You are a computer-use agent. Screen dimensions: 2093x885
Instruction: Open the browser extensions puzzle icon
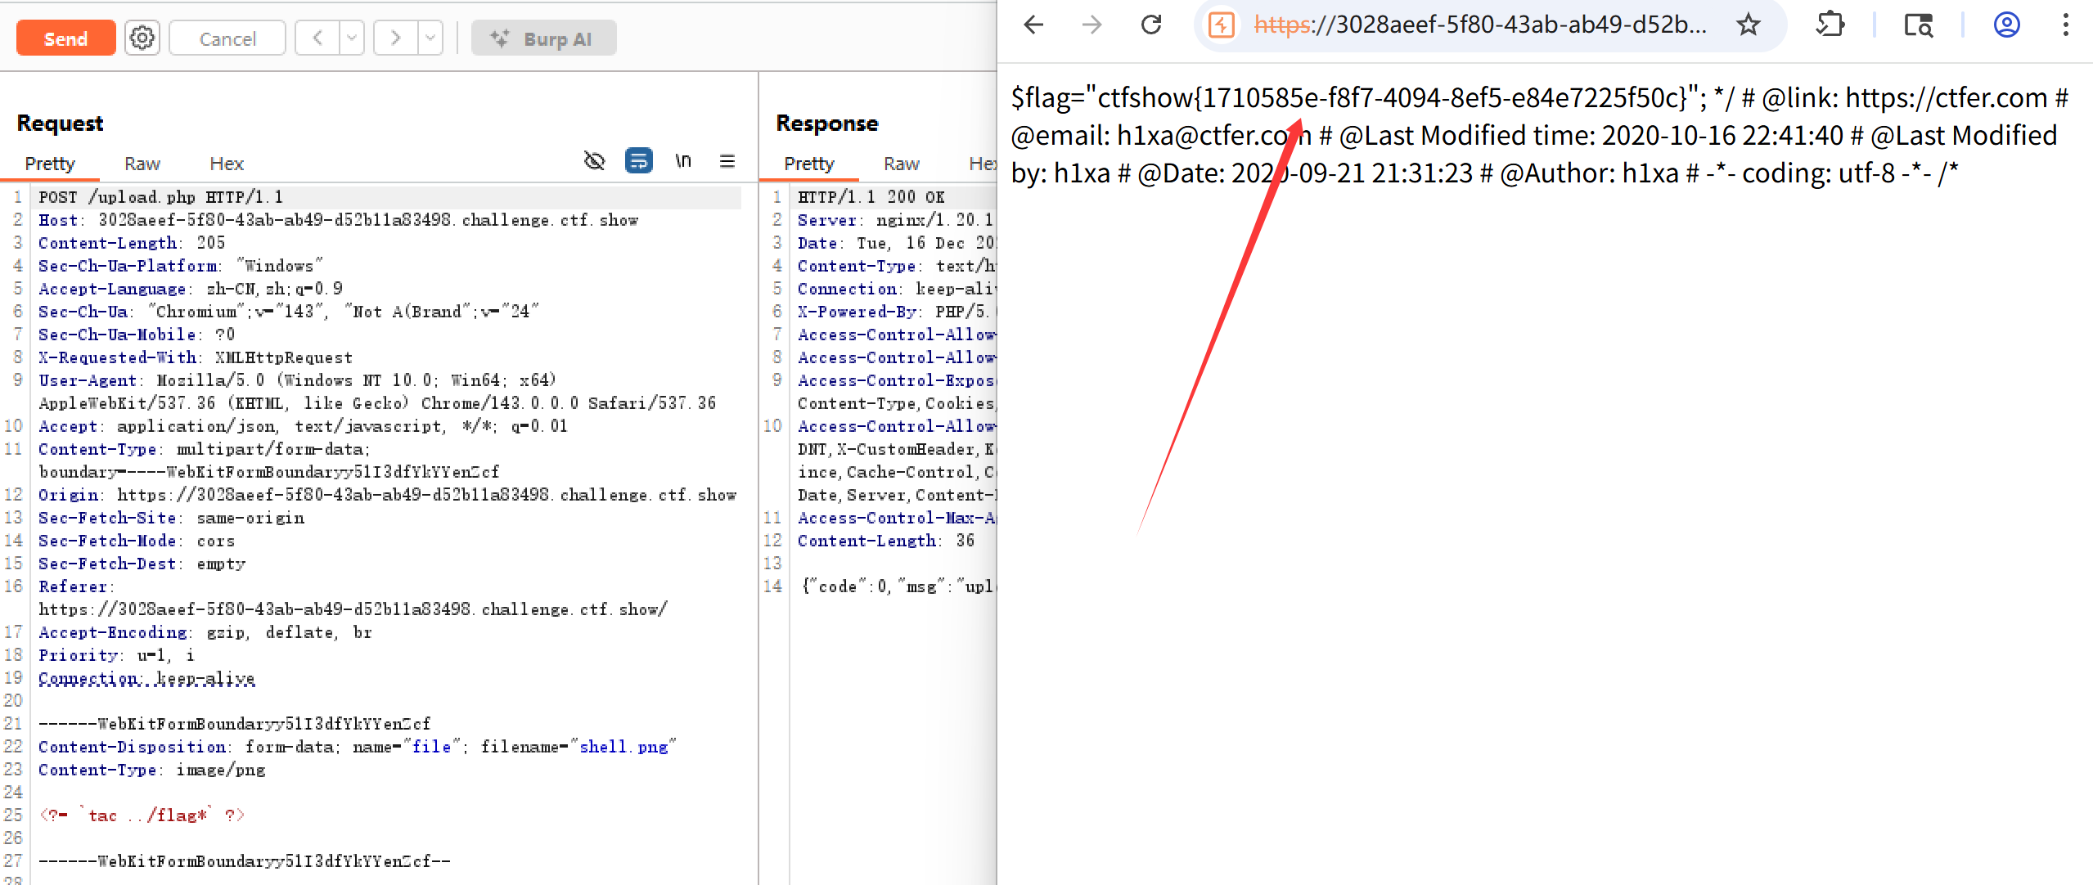(x=1830, y=25)
